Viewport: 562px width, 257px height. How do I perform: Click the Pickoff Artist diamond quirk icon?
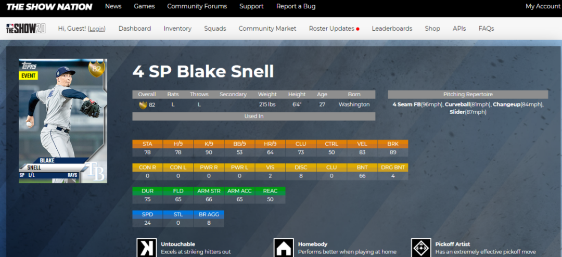[421, 248]
